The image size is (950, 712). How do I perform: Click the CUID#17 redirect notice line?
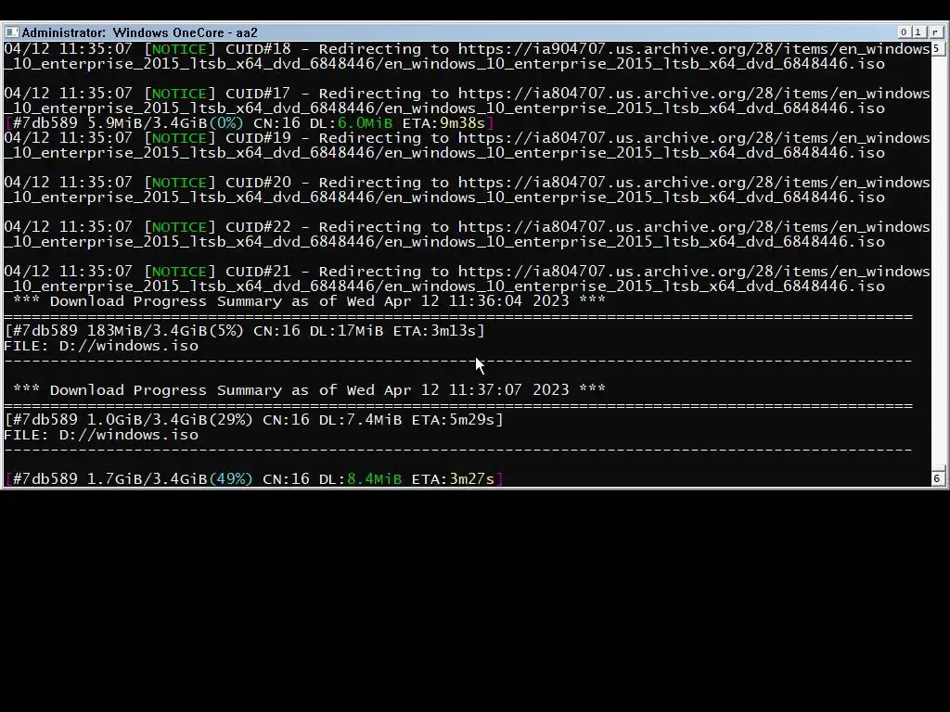click(x=468, y=100)
